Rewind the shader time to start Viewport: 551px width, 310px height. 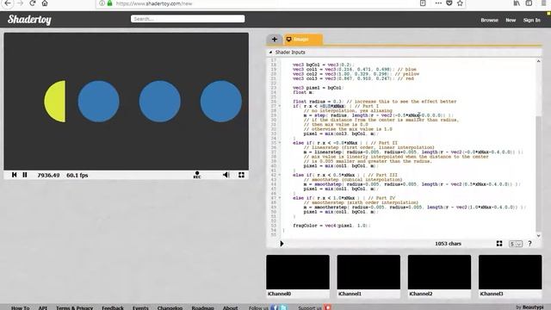(14, 175)
